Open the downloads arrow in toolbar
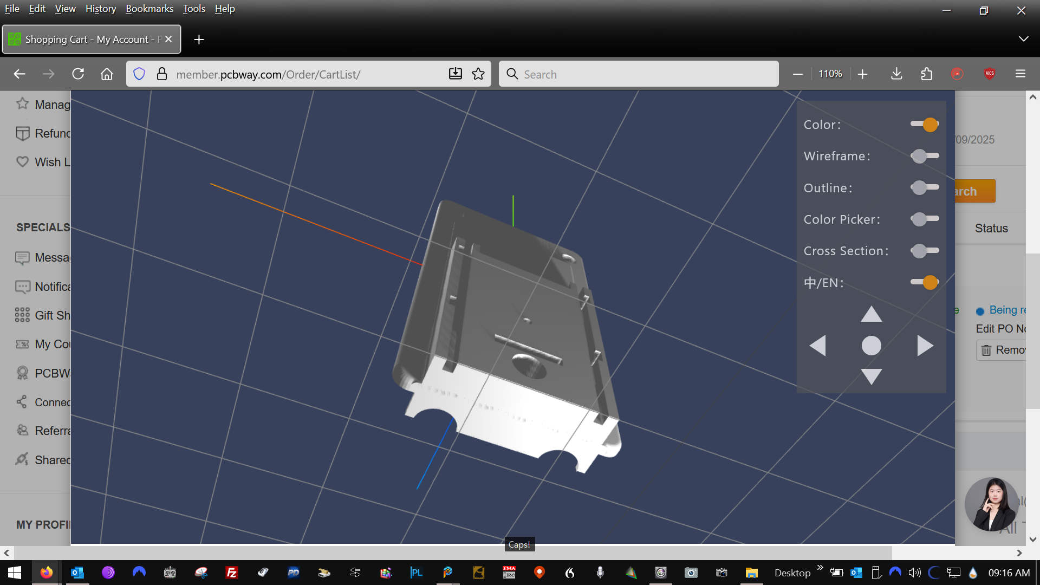The height and width of the screenshot is (585, 1040). pyautogui.click(x=896, y=74)
